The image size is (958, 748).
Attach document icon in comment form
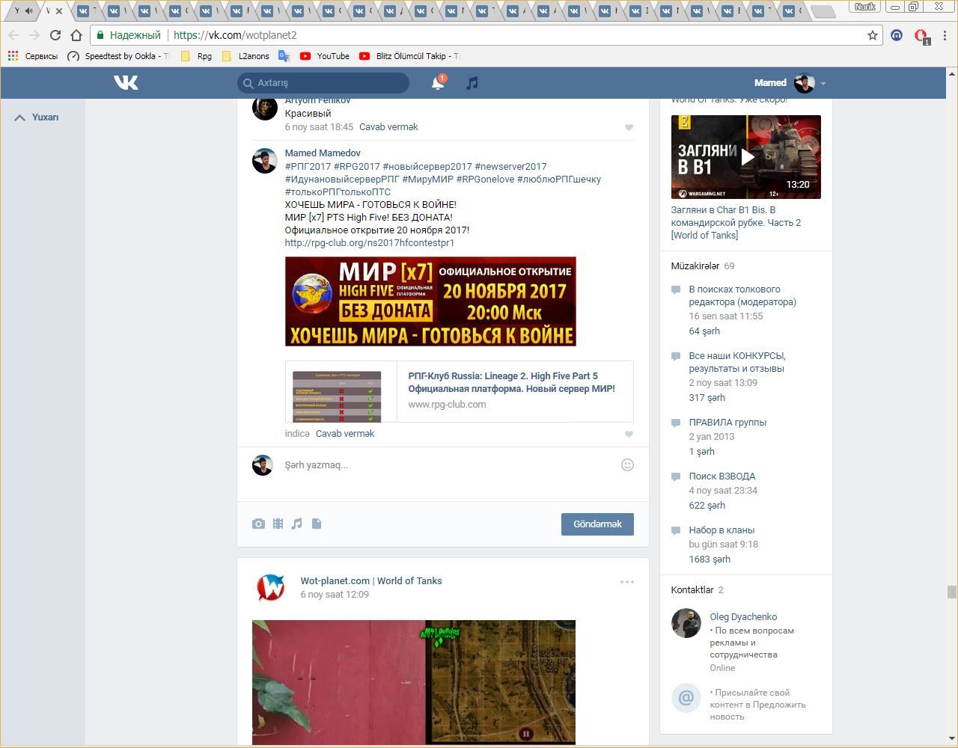point(317,524)
